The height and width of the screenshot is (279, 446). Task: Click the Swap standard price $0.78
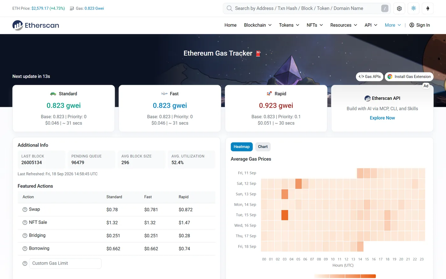pyautogui.click(x=112, y=210)
